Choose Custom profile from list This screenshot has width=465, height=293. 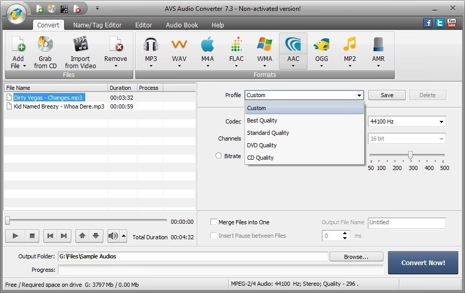304,108
